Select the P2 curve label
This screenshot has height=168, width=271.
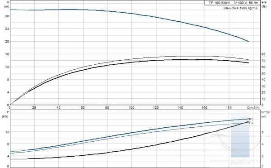(x=251, y=123)
